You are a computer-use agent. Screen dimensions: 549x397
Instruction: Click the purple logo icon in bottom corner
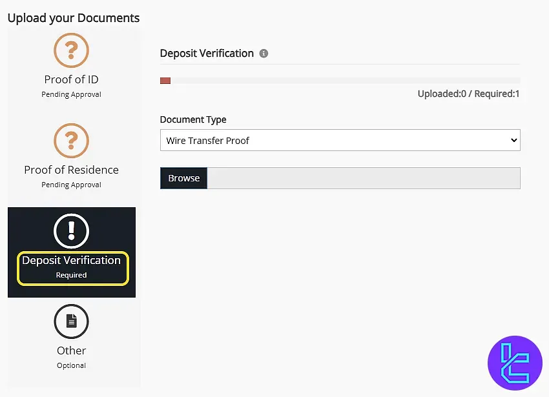pos(515,363)
